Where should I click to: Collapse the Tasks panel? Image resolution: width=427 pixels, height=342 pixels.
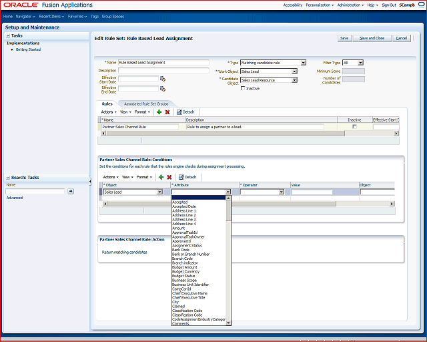(8, 35)
